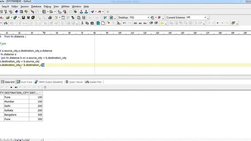Switch to the Data Grid tab
Screen dimensions: 251x141
click(8, 82)
